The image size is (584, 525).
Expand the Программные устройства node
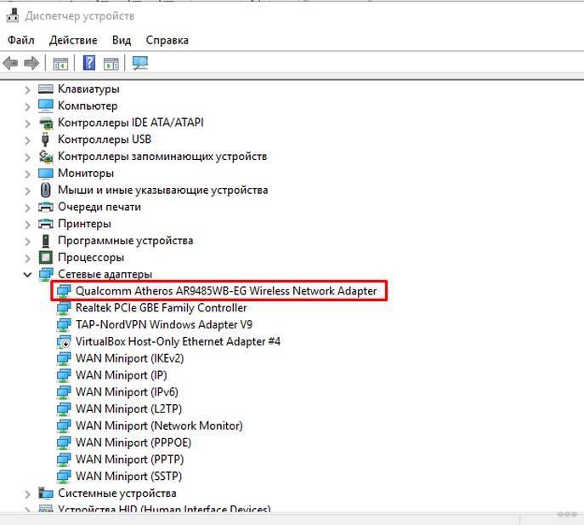click(27, 242)
